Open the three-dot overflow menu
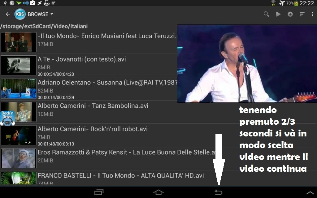317x198 pixels. click(x=312, y=14)
